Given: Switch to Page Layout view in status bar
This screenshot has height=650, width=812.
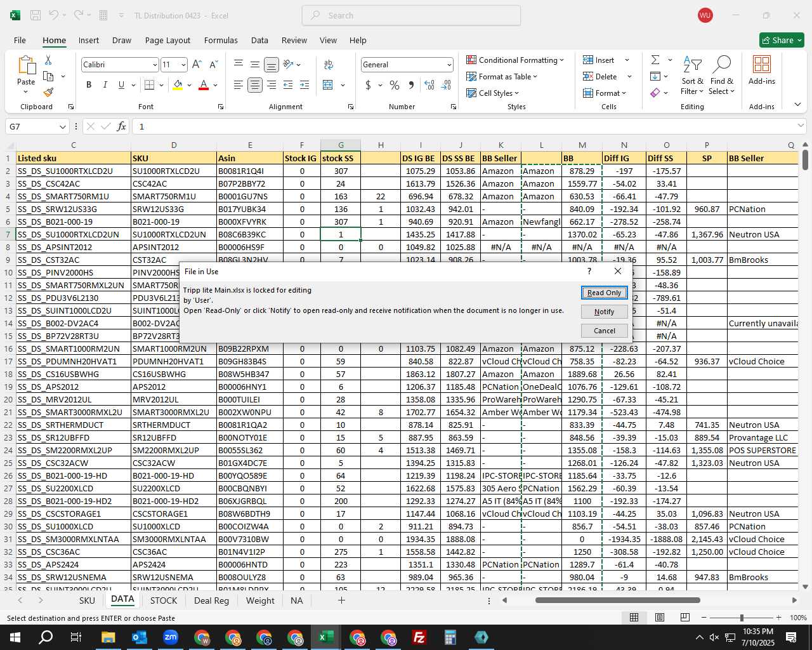Looking at the screenshot, I should click(659, 618).
